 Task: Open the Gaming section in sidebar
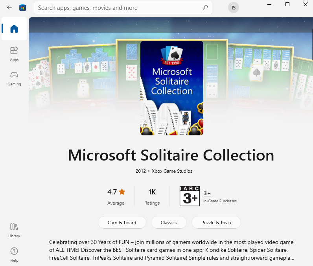coord(14,78)
